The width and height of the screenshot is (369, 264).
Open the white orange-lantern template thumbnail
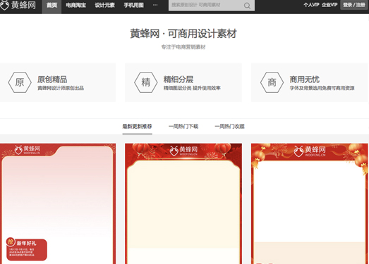(310, 203)
